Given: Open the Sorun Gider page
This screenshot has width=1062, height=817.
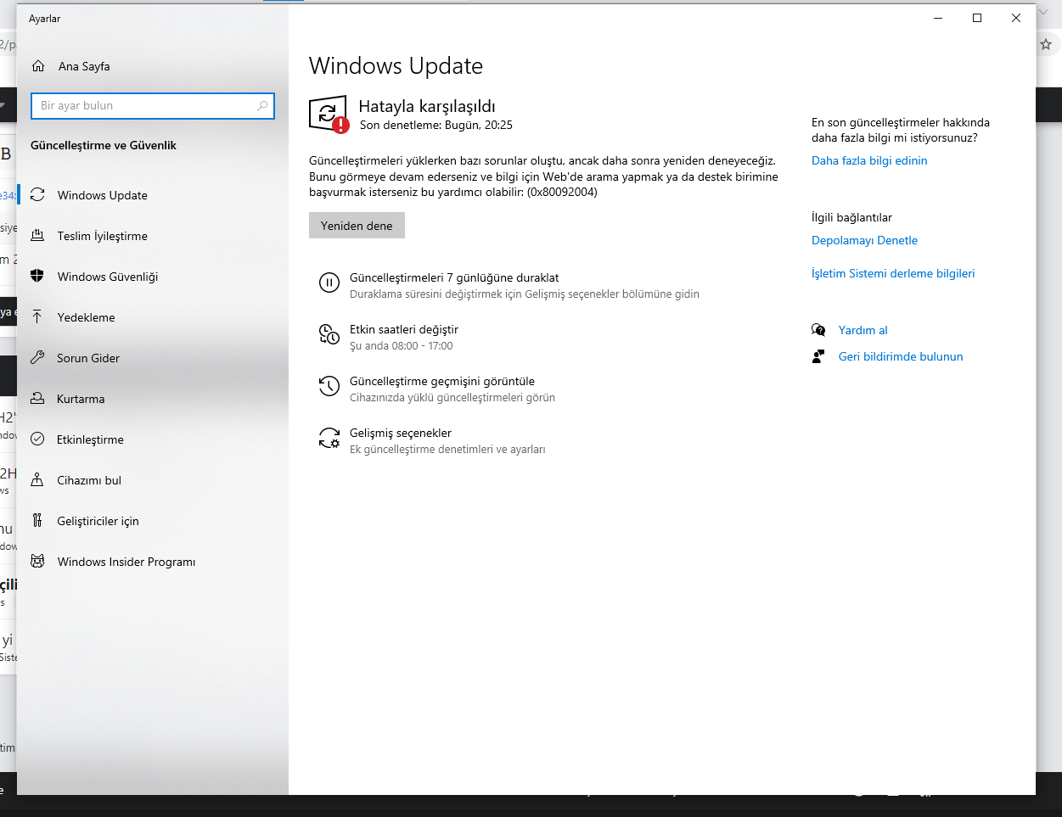Looking at the screenshot, I should click(153, 358).
